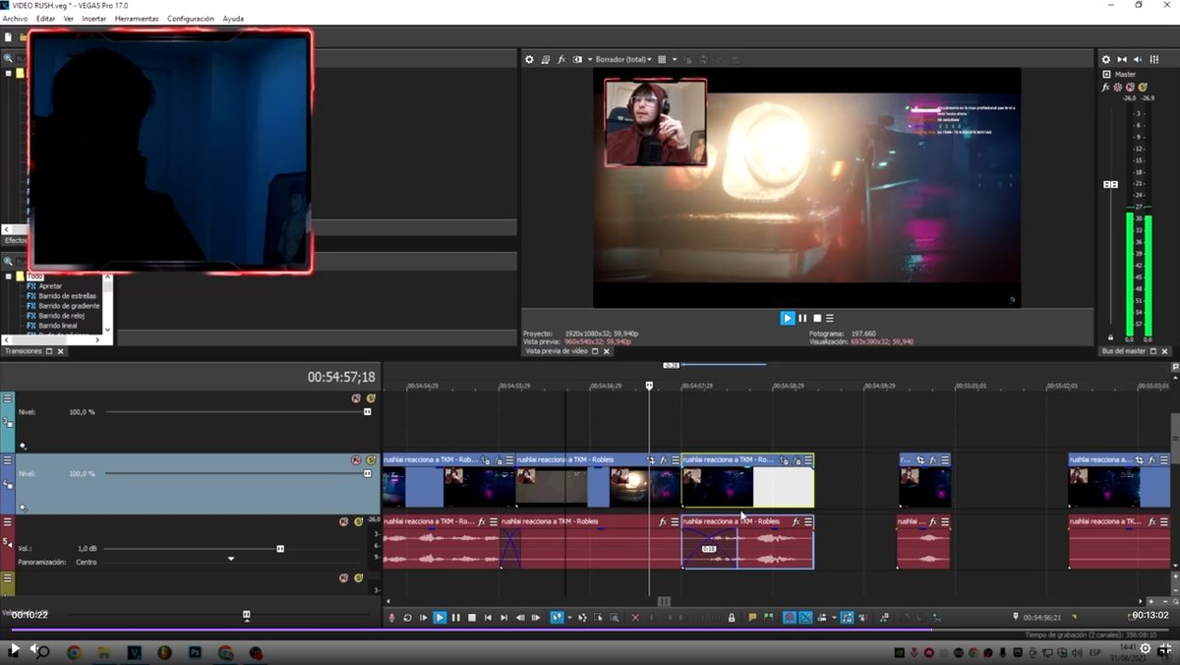Open the Editar menu

(x=45, y=19)
